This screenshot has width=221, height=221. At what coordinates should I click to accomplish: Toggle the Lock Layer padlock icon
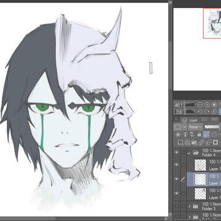(199, 134)
